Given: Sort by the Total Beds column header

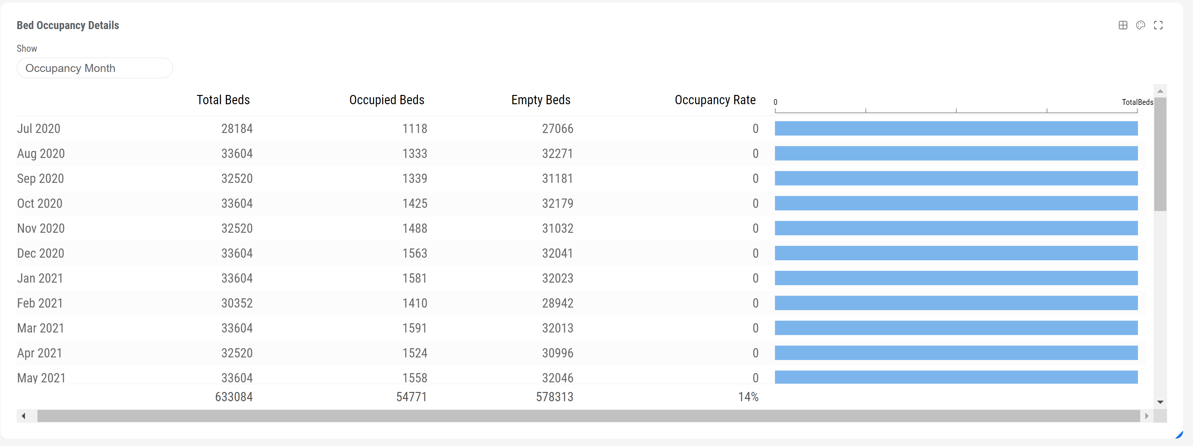Looking at the screenshot, I should coord(223,99).
